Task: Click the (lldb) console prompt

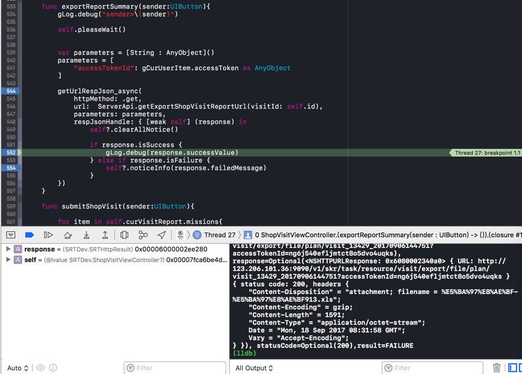Action: (244, 353)
